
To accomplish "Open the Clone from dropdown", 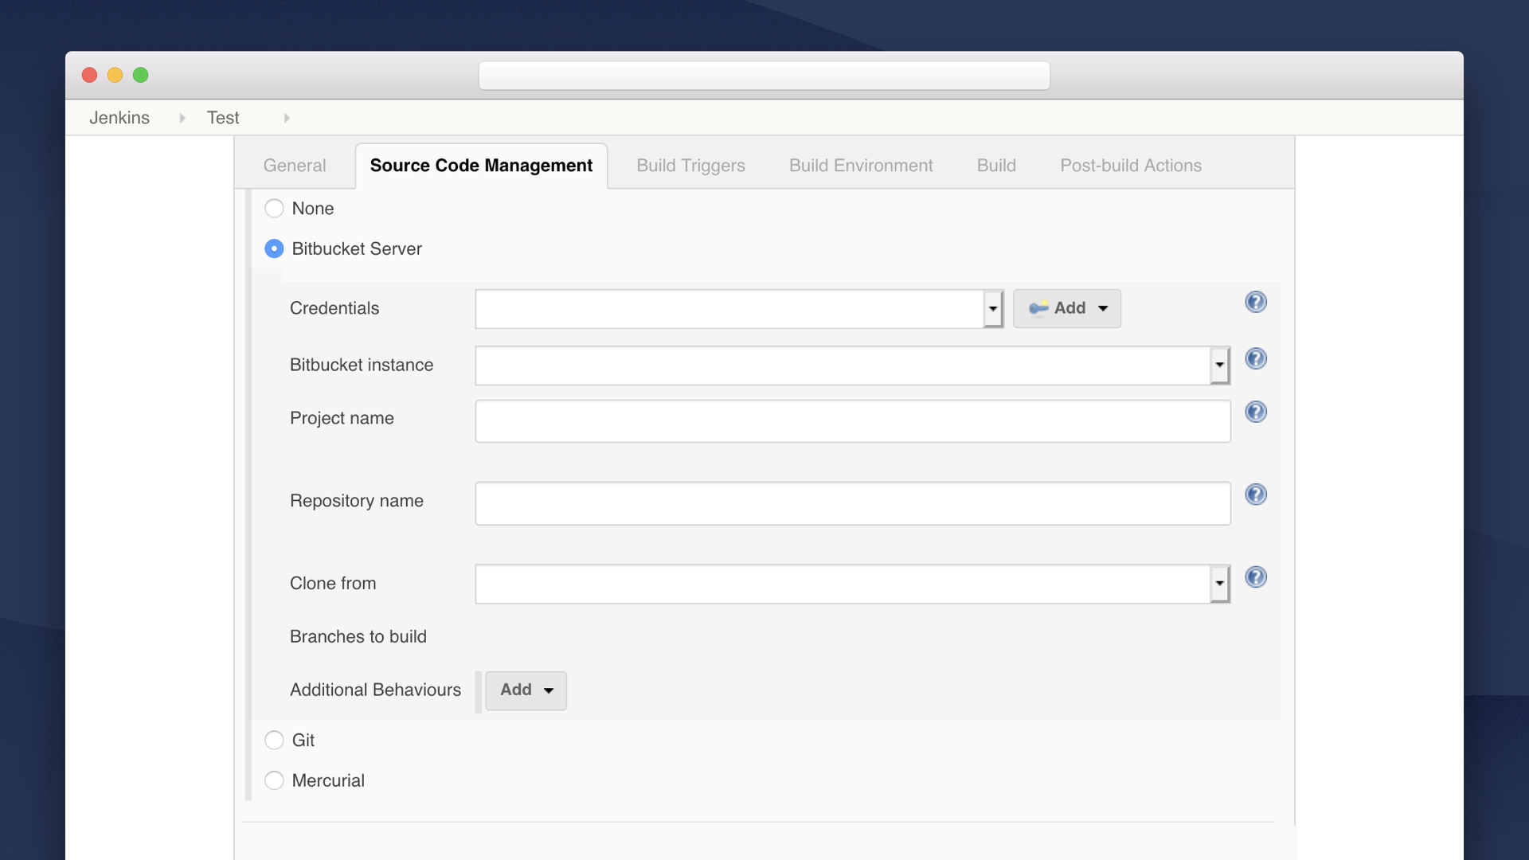I will click(x=1219, y=584).
